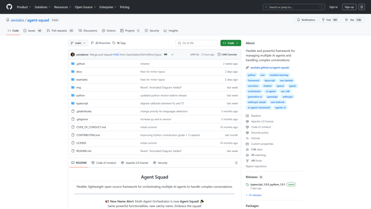
Task: Open the main branch selector
Action: pyautogui.click(x=78, y=43)
